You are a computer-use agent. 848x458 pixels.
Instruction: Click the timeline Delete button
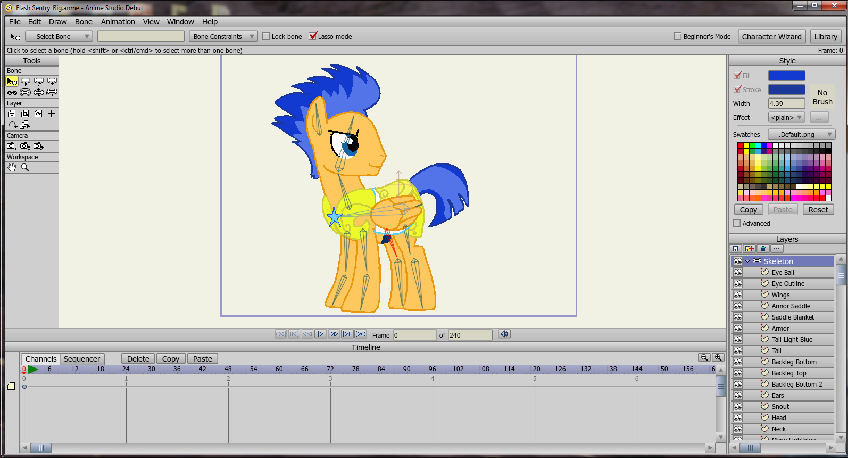(x=138, y=359)
